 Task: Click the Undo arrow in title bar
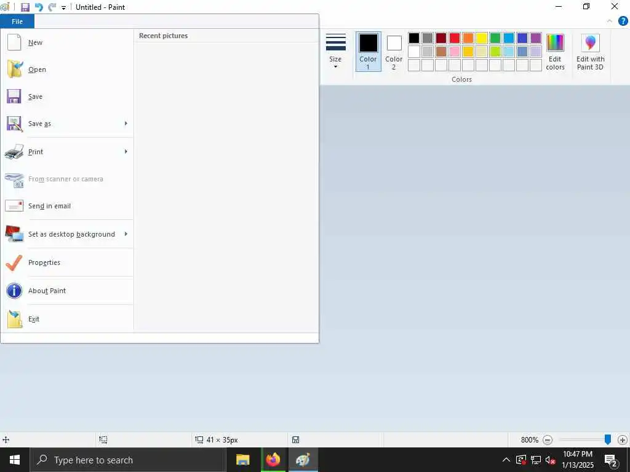39,7
